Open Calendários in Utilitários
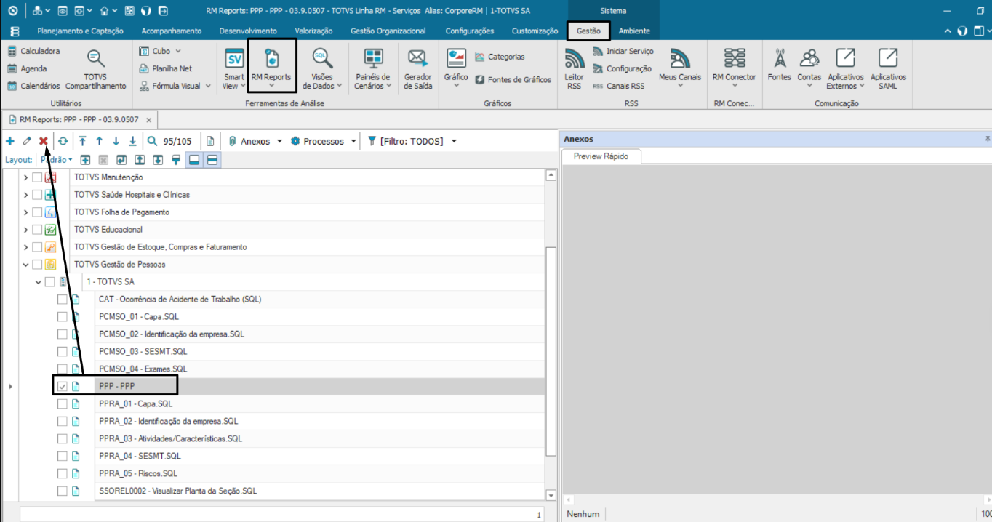 point(33,86)
